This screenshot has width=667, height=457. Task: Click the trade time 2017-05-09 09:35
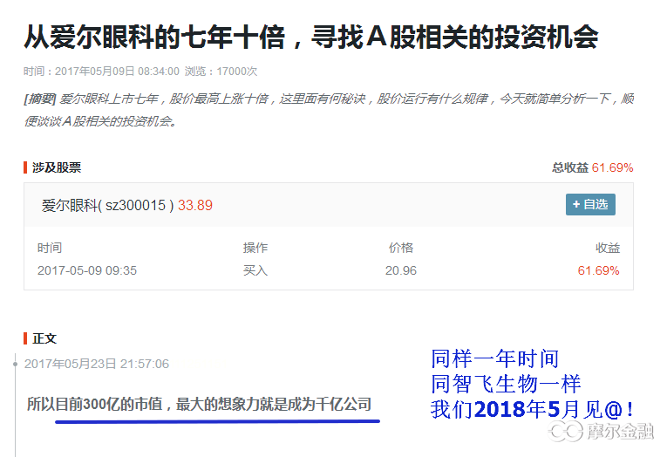click(x=87, y=270)
